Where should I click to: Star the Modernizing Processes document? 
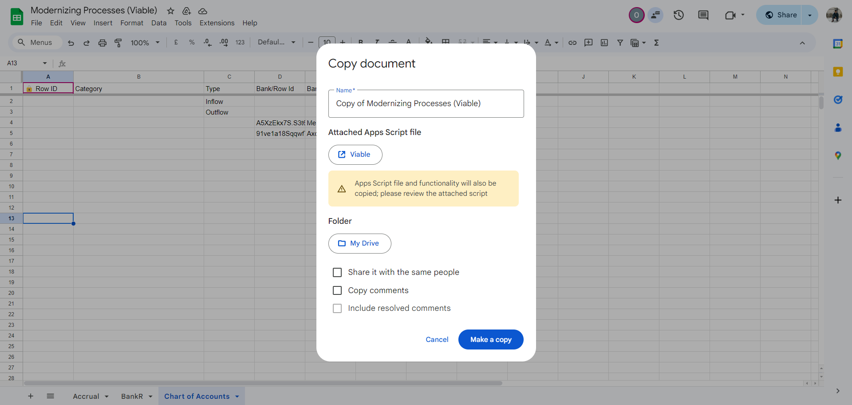170,11
